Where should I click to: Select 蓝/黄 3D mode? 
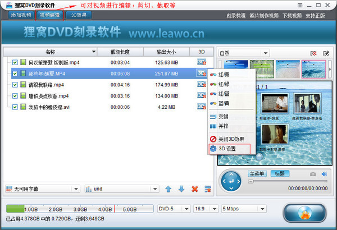(231, 103)
